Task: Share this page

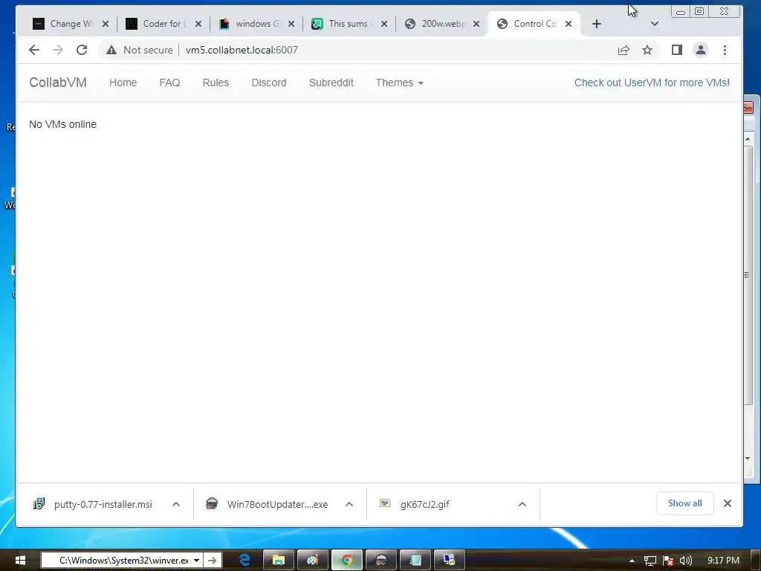Action: 624,50
